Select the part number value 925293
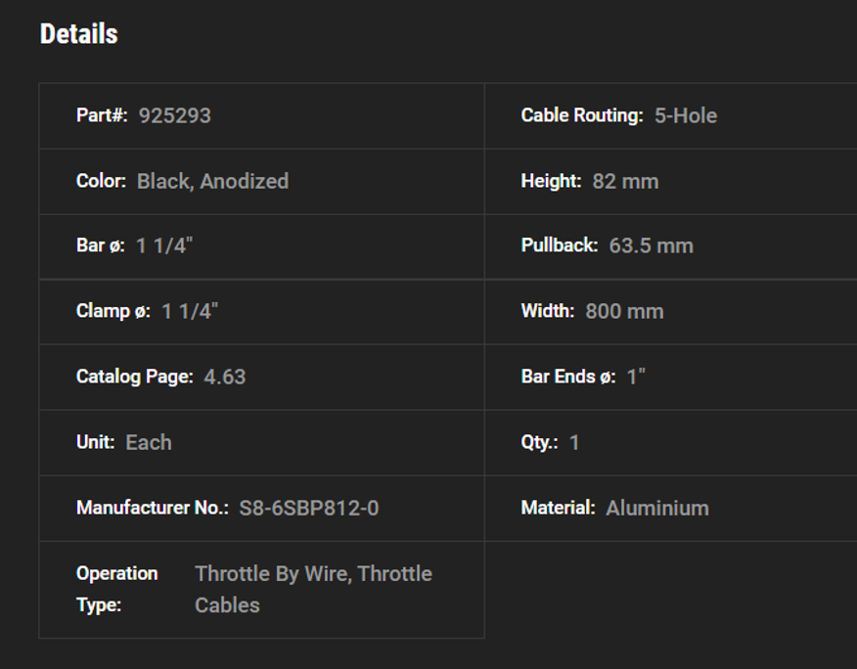 tap(174, 115)
